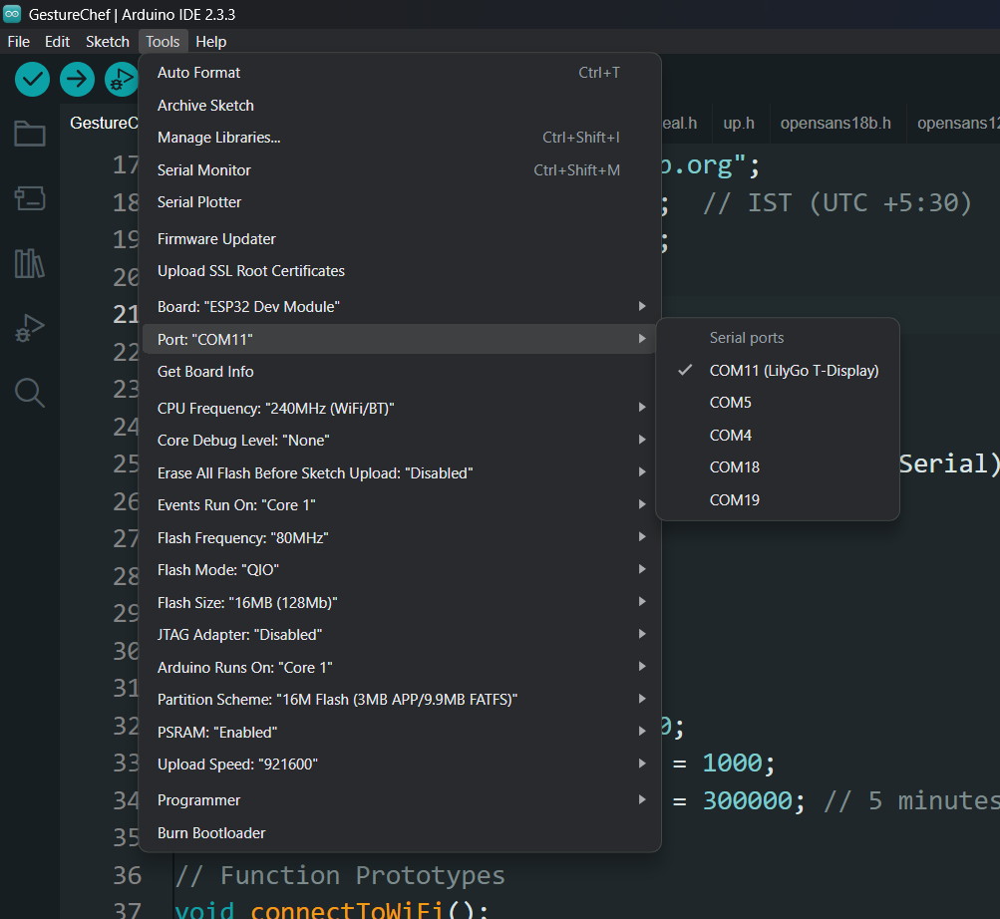Click Get Board Info
The width and height of the screenshot is (1000, 919).
(205, 372)
